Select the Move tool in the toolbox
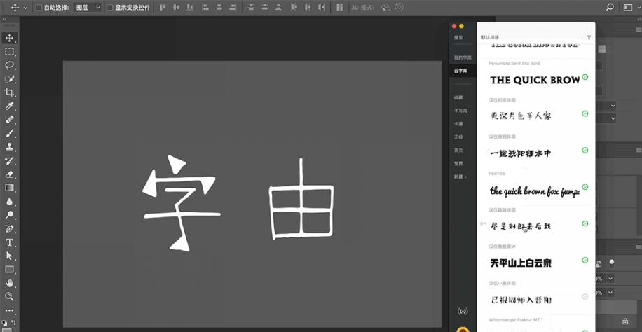This screenshot has height=332, width=642. click(9, 38)
